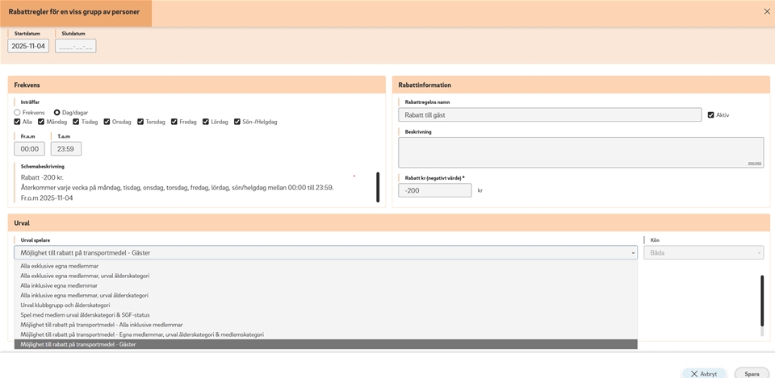The width and height of the screenshot is (775, 378).
Task: Uncheck the Lördag checkbox
Action: coord(206,122)
